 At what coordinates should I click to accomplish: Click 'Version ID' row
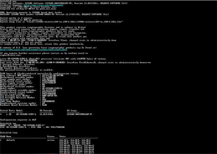tap(23, 99)
